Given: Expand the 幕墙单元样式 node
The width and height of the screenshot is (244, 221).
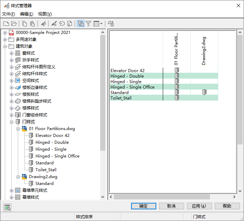Looking at the screenshot, I should [x=11, y=190].
